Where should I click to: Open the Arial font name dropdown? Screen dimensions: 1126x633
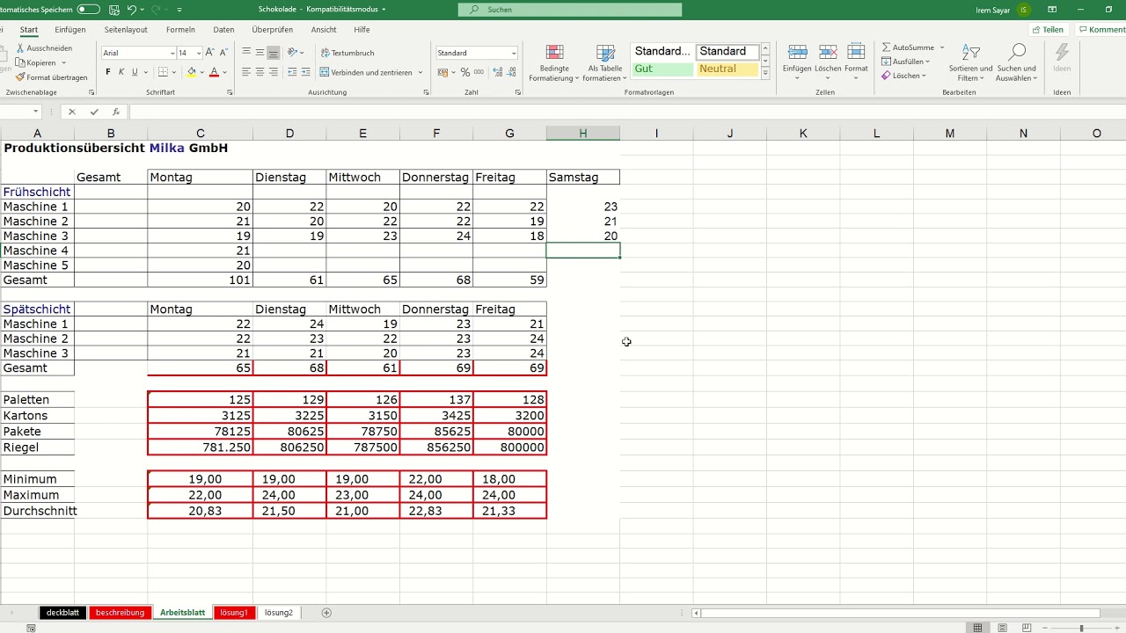(172, 53)
